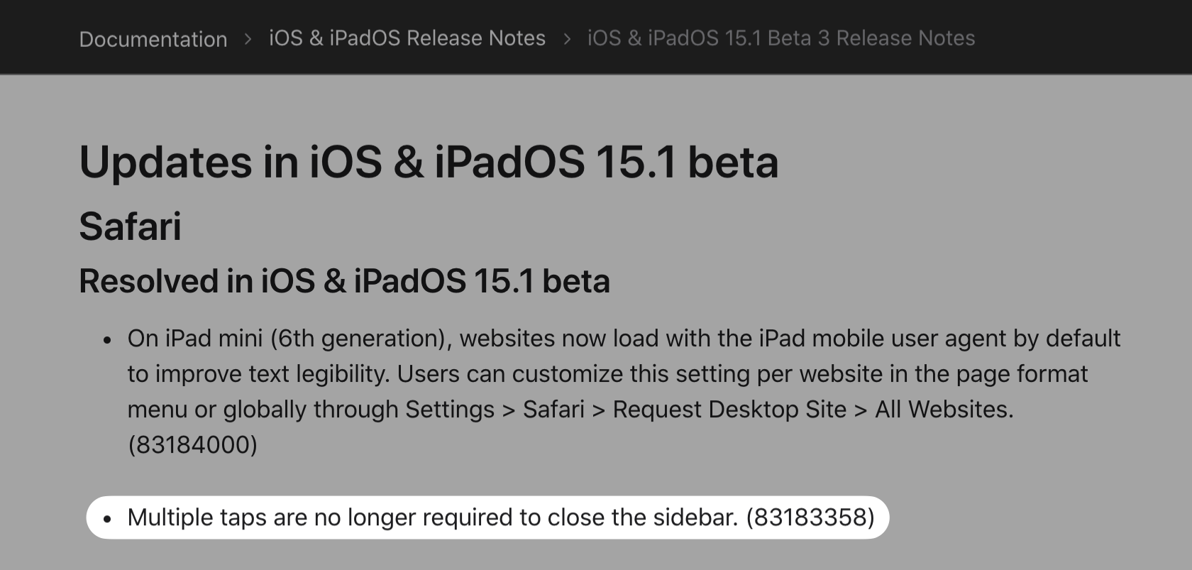This screenshot has height=570, width=1192.
Task: Click the words iPad mini (6th generation)
Action: point(309,338)
